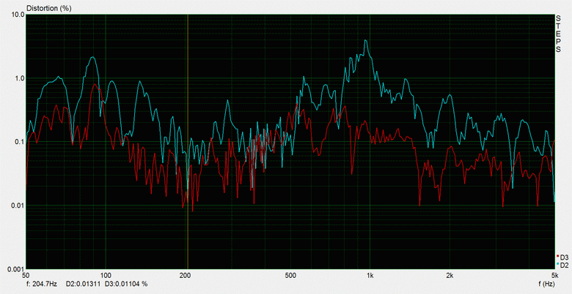Click the '0.001' y-axis label
Image resolution: width=572 pixels, height=294 pixels.
17,269
